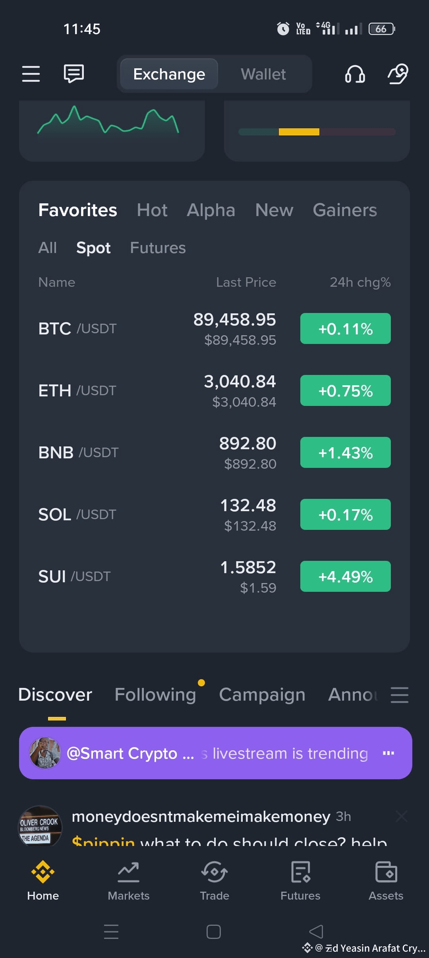429x958 pixels.
Task: Tap the rewards hand-coin icon
Action: 398,74
